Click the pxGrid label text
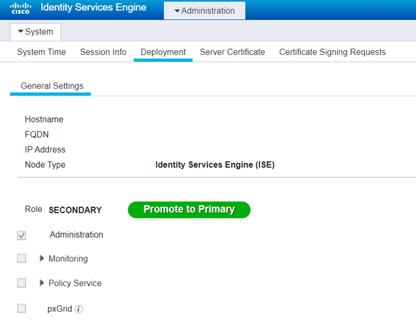 [60, 309]
